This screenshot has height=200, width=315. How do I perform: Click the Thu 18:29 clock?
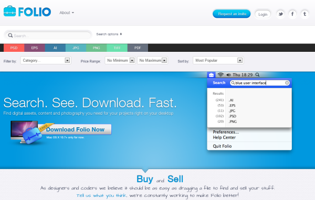click(243, 75)
